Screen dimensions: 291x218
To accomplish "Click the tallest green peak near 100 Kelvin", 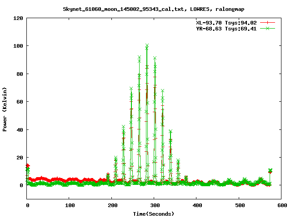I will click(147, 46).
